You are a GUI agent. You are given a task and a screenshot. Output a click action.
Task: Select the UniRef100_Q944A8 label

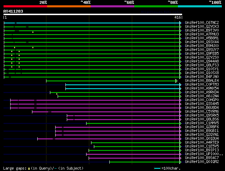[202, 61]
